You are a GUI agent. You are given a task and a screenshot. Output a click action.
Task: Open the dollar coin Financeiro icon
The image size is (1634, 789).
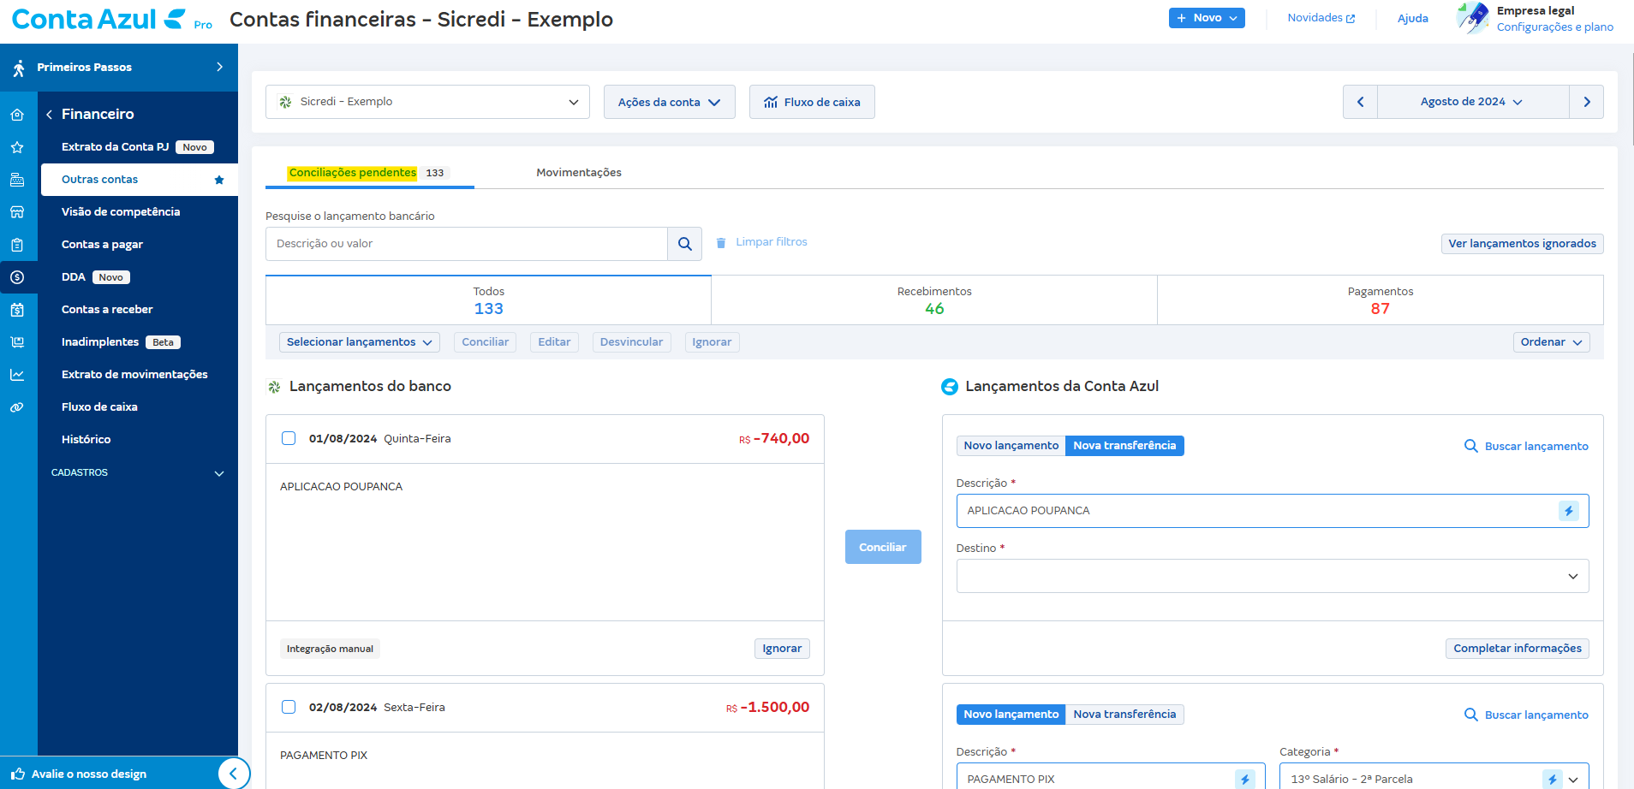17,277
